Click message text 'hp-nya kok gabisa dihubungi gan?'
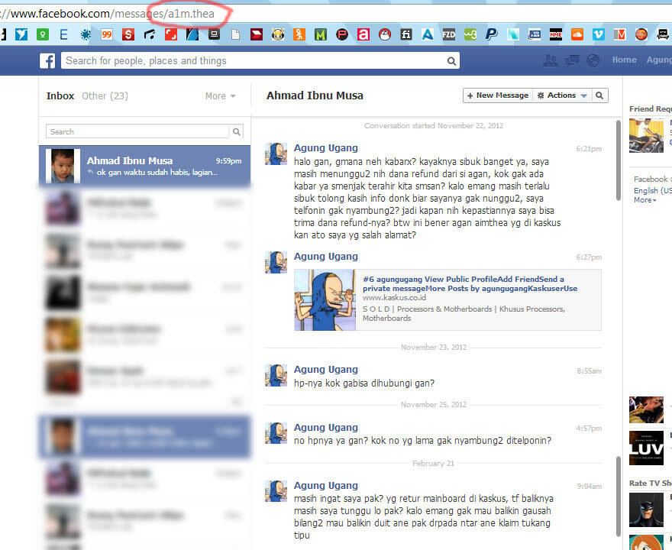This screenshot has height=550, width=672. click(364, 383)
